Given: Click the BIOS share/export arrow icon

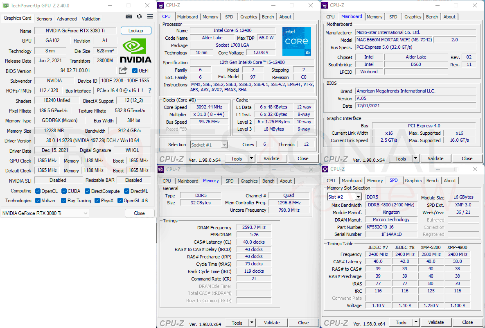Looking at the screenshot, I should [123, 70].
